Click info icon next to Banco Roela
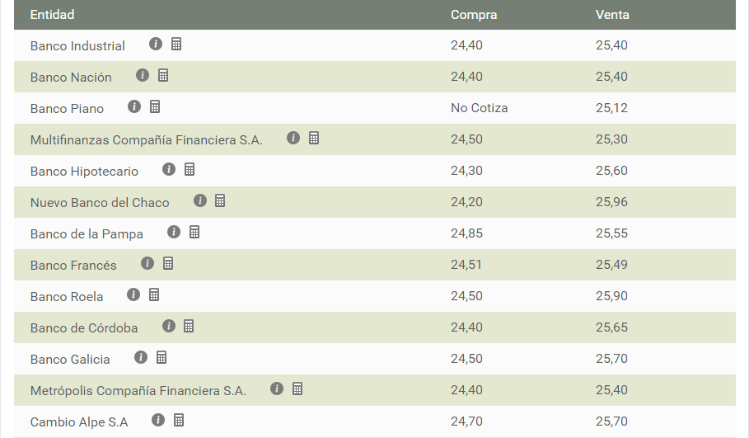This screenshot has height=438, width=749. click(x=133, y=294)
